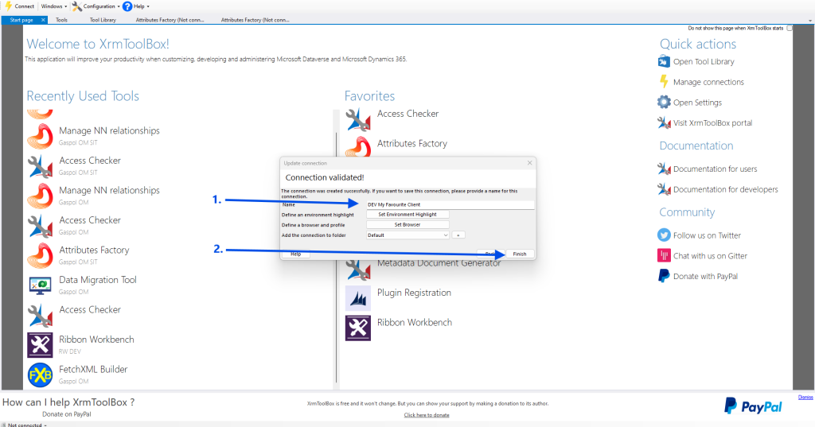Dismiss the donation banner

[x=805, y=398]
